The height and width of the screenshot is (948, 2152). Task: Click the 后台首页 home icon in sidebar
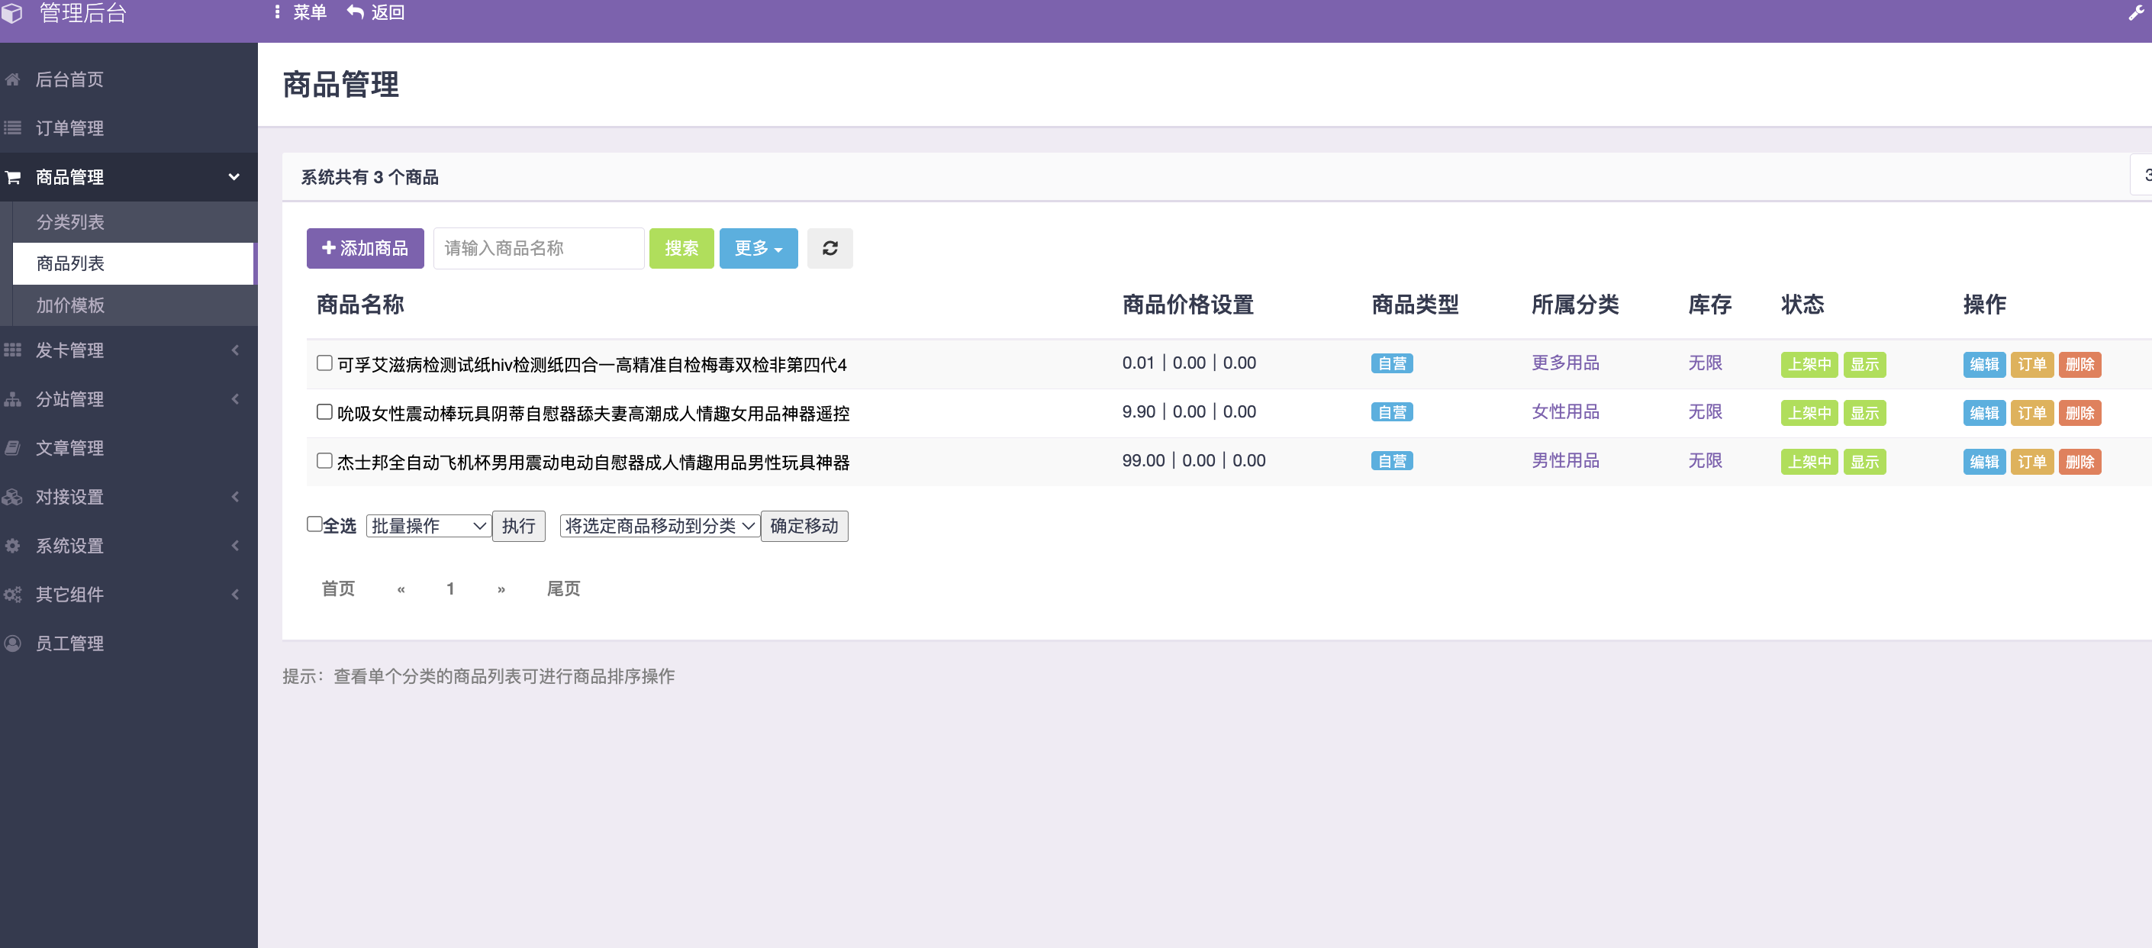point(12,79)
